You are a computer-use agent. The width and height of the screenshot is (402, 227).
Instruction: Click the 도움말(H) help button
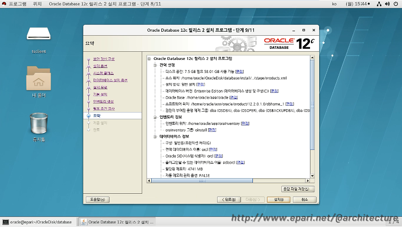click(97, 199)
